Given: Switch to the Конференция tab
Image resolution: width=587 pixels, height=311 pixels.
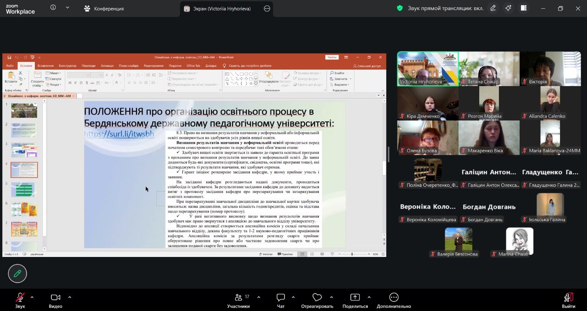Looking at the screenshot, I should 104,8.
